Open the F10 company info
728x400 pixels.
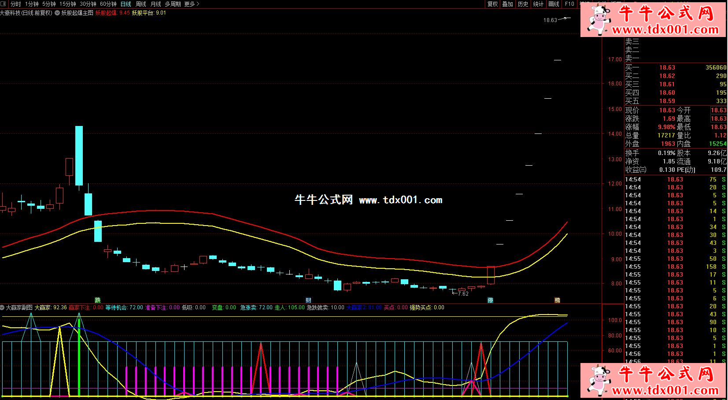tap(569, 4)
